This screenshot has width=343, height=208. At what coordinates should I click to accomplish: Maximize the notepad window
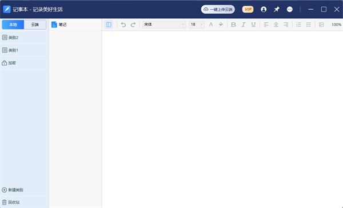point(324,9)
